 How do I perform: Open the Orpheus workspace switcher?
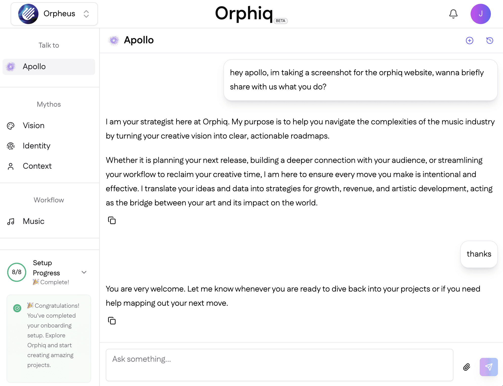pyautogui.click(x=86, y=14)
